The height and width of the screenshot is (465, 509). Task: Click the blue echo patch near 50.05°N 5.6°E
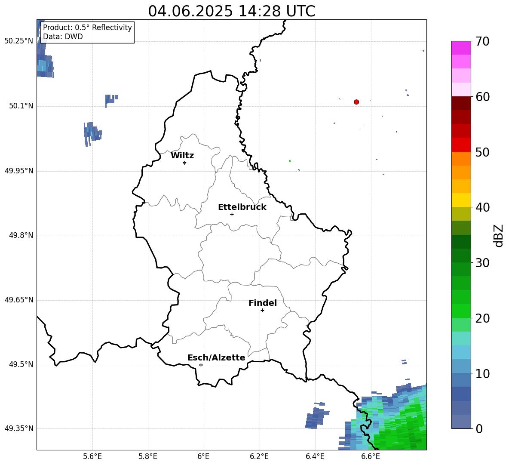point(92,134)
